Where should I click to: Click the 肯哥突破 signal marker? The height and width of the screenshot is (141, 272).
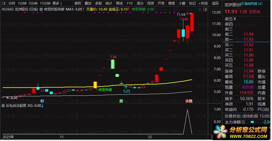(x=104, y=90)
